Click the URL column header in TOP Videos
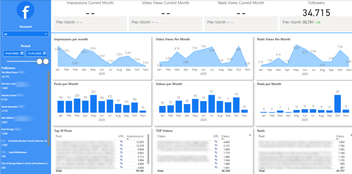 pyautogui.click(x=216, y=136)
